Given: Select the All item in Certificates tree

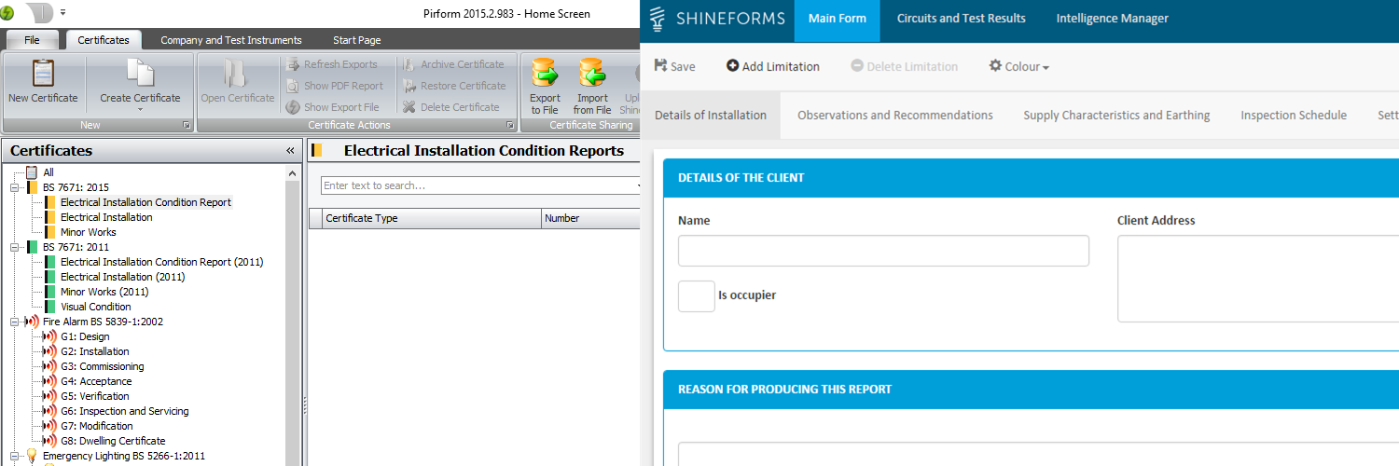Looking at the screenshot, I should pyautogui.click(x=48, y=172).
